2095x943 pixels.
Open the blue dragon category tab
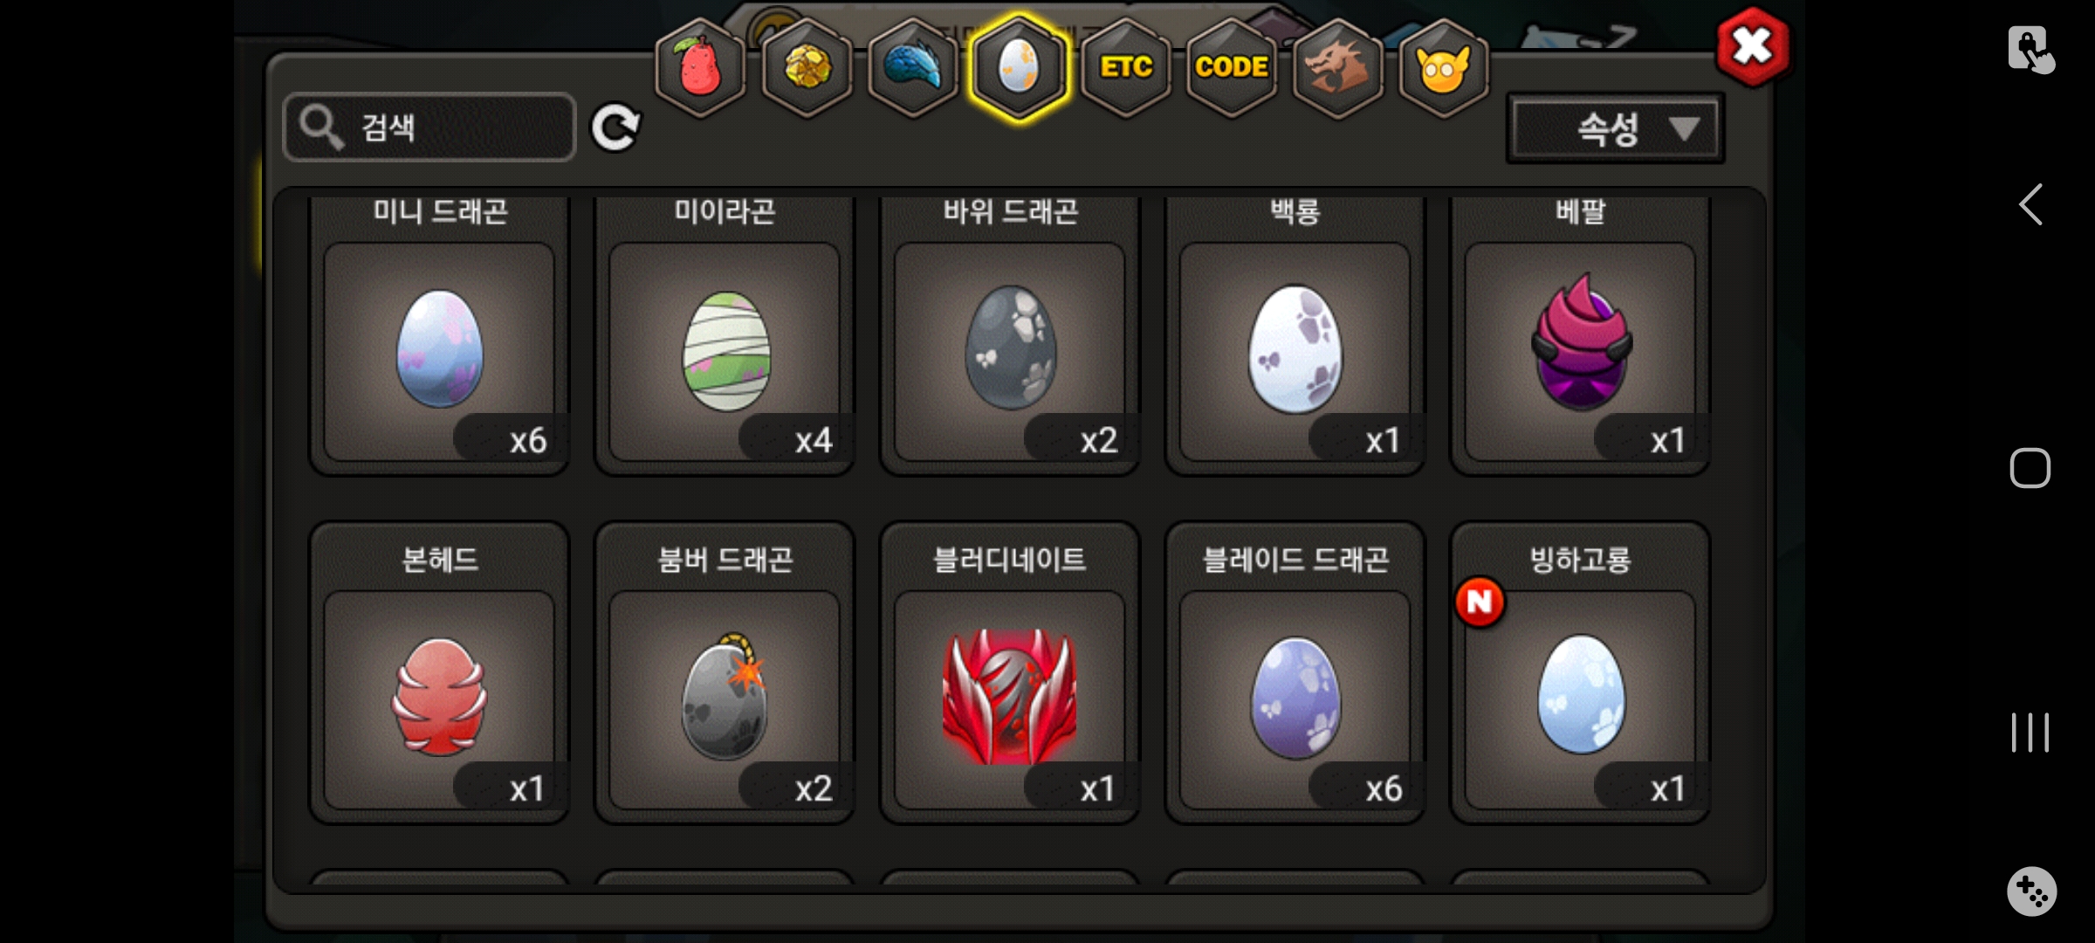(913, 68)
